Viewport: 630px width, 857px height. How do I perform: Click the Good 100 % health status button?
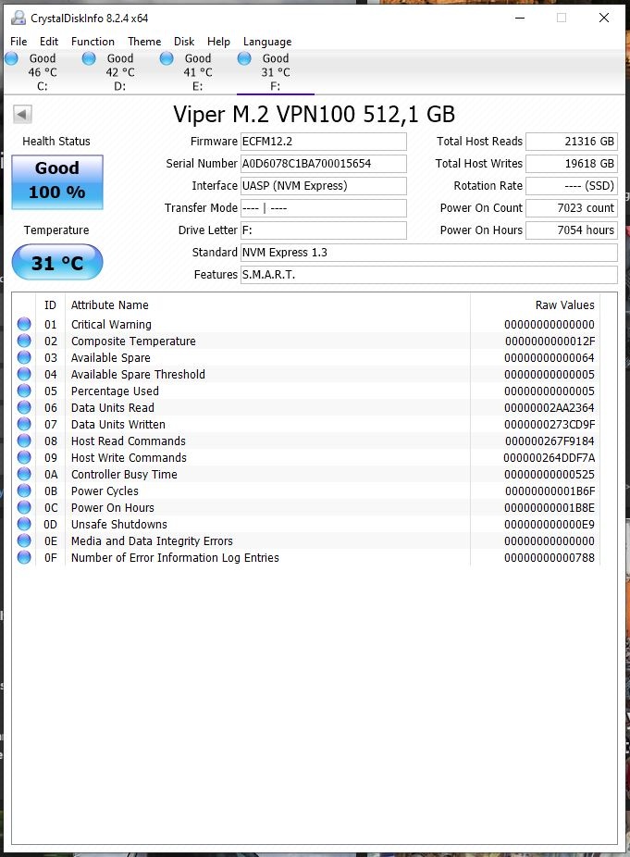[x=57, y=182]
